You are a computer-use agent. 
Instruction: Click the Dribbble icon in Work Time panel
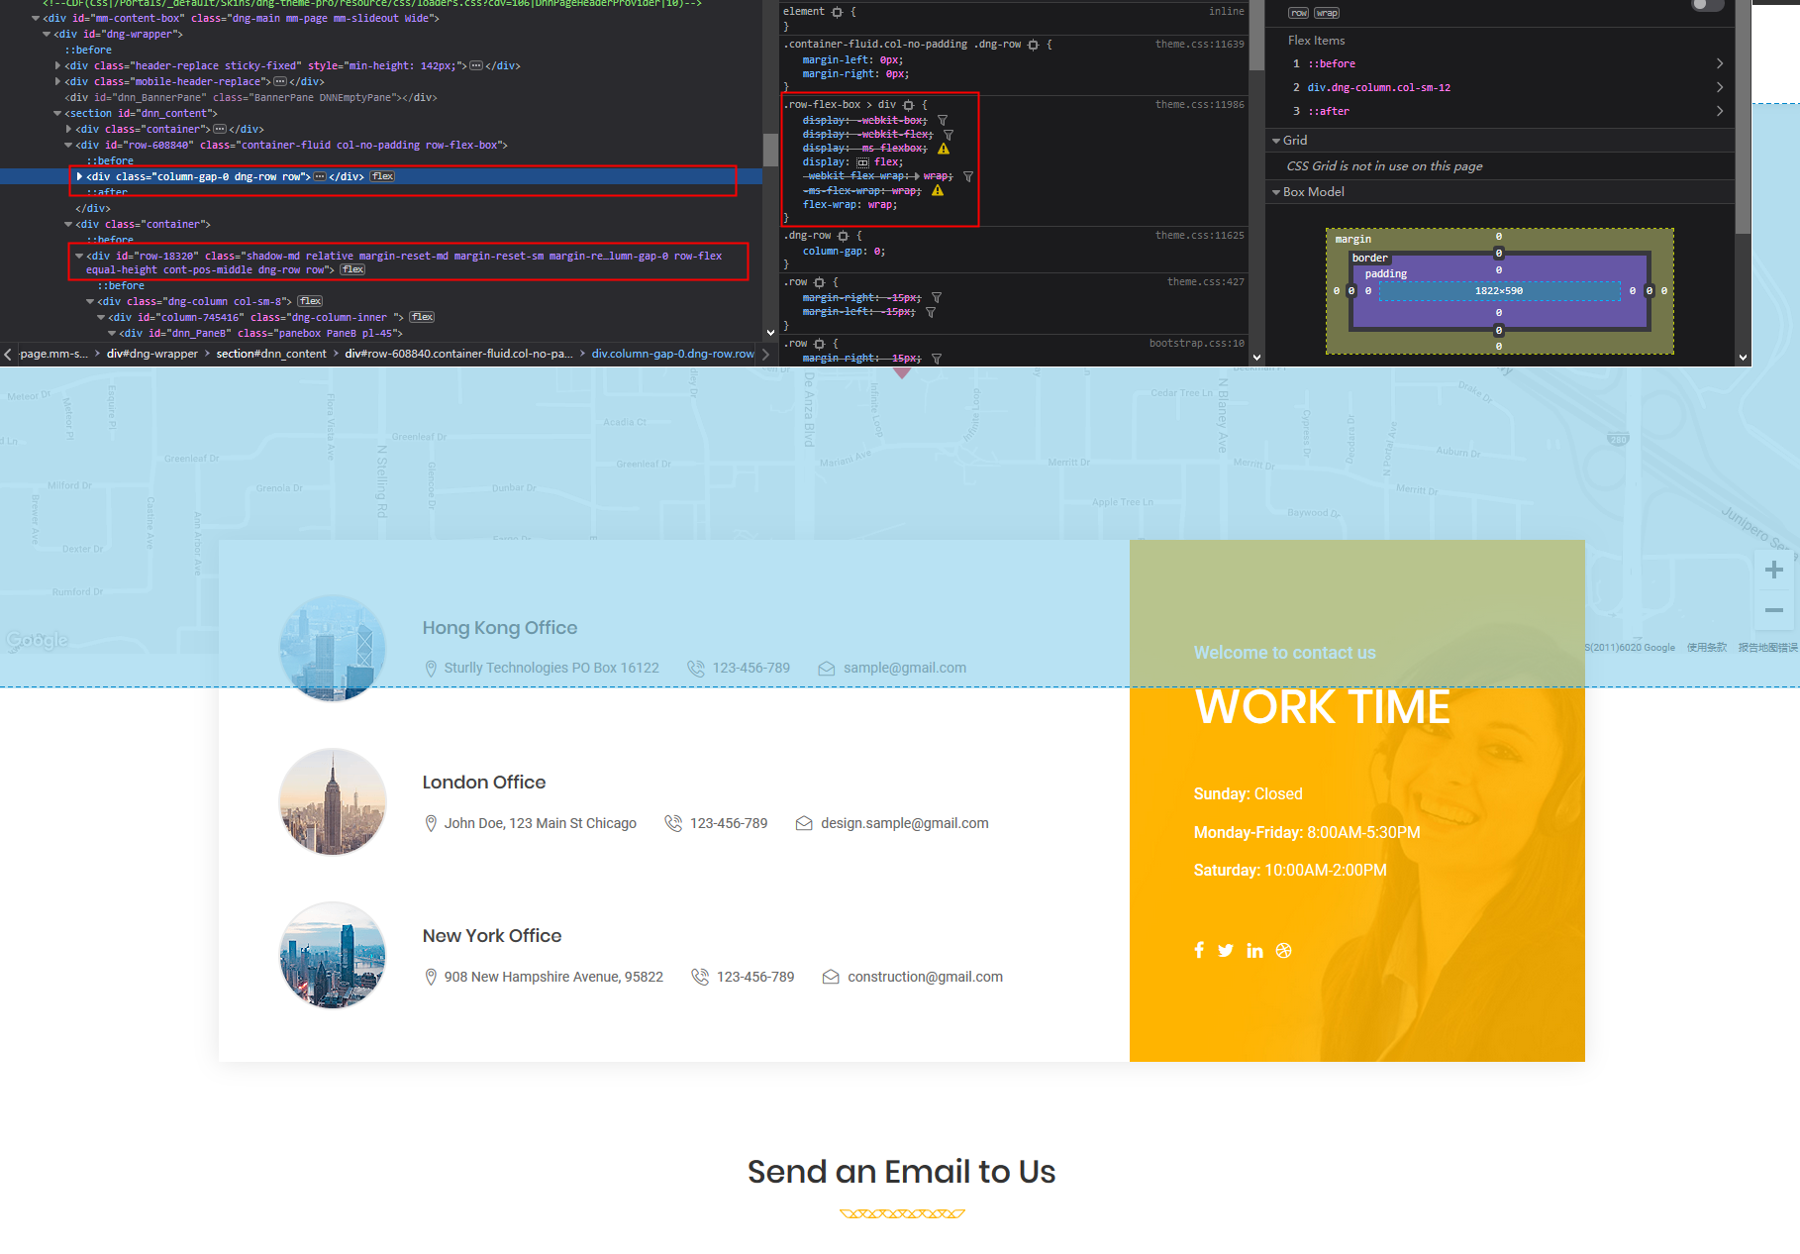click(1284, 950)
